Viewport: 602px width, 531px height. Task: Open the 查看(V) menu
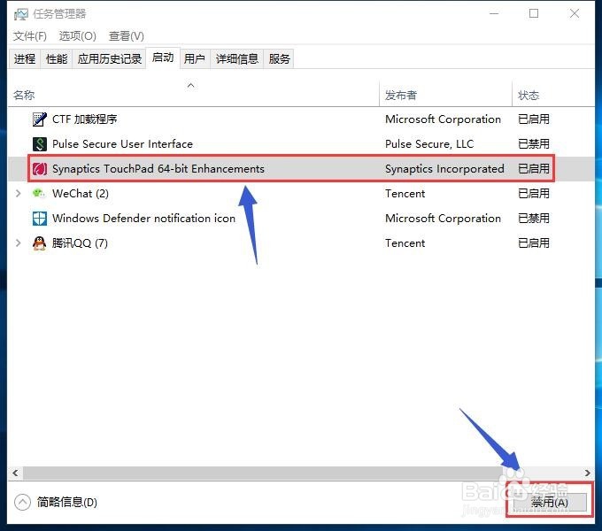(x=127, y=36)
